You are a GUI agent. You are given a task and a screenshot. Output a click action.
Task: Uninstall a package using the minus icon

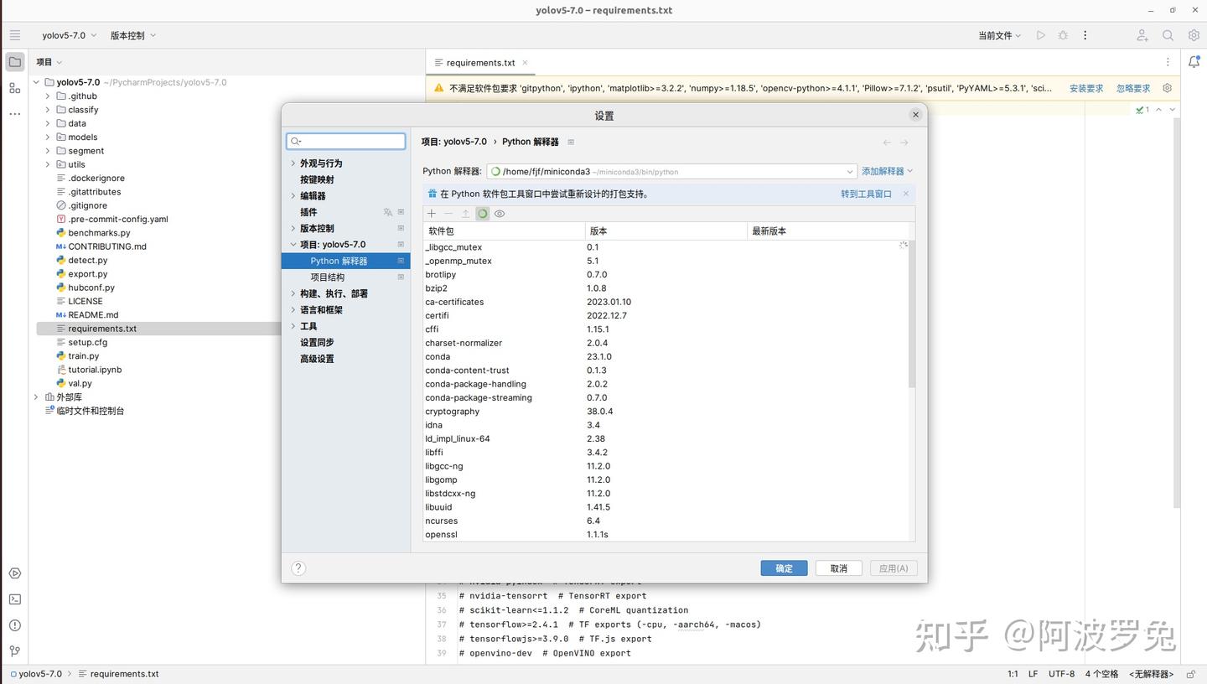tap(449, 214)
